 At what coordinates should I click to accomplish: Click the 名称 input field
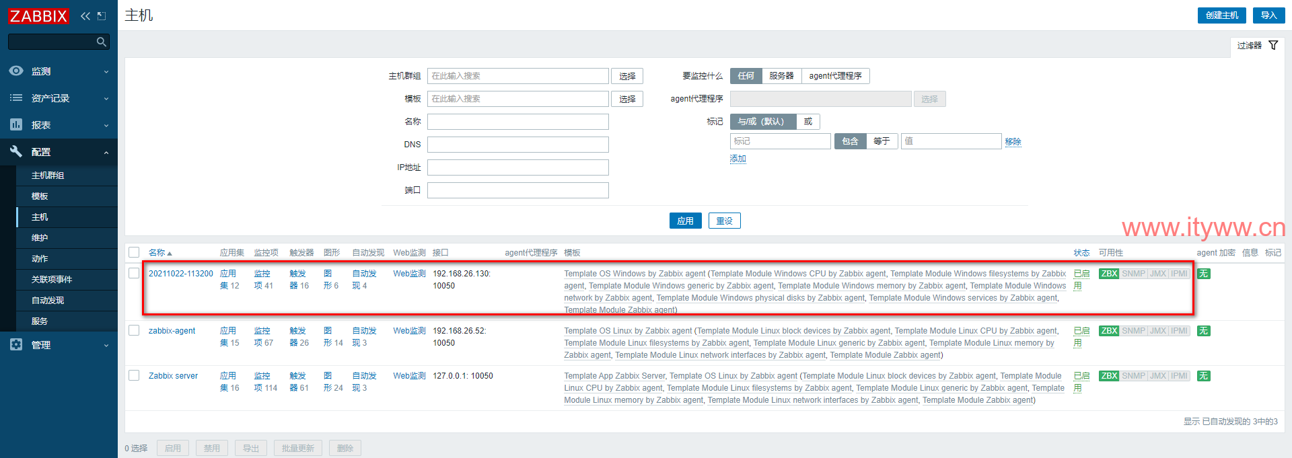[x=518, y=122]
